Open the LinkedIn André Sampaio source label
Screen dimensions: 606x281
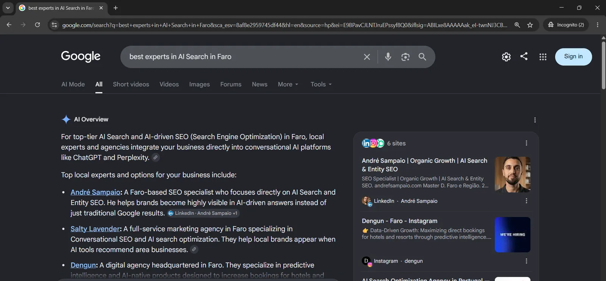click(x=400, y=201)
